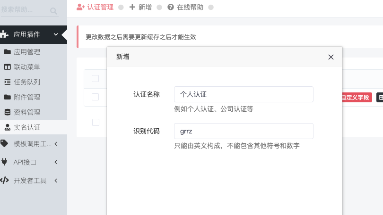The width and height of the screenshot is (383, 215).
Task: Tick the checkbox below the table
Action: 96,122
